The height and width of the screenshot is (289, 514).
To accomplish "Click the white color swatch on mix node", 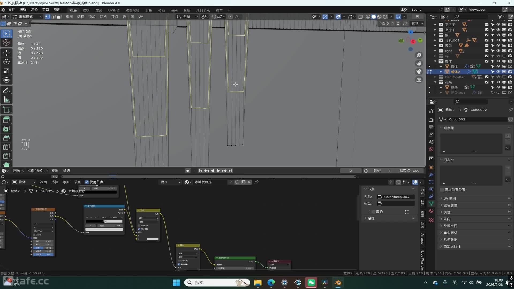I will (153, 239).
